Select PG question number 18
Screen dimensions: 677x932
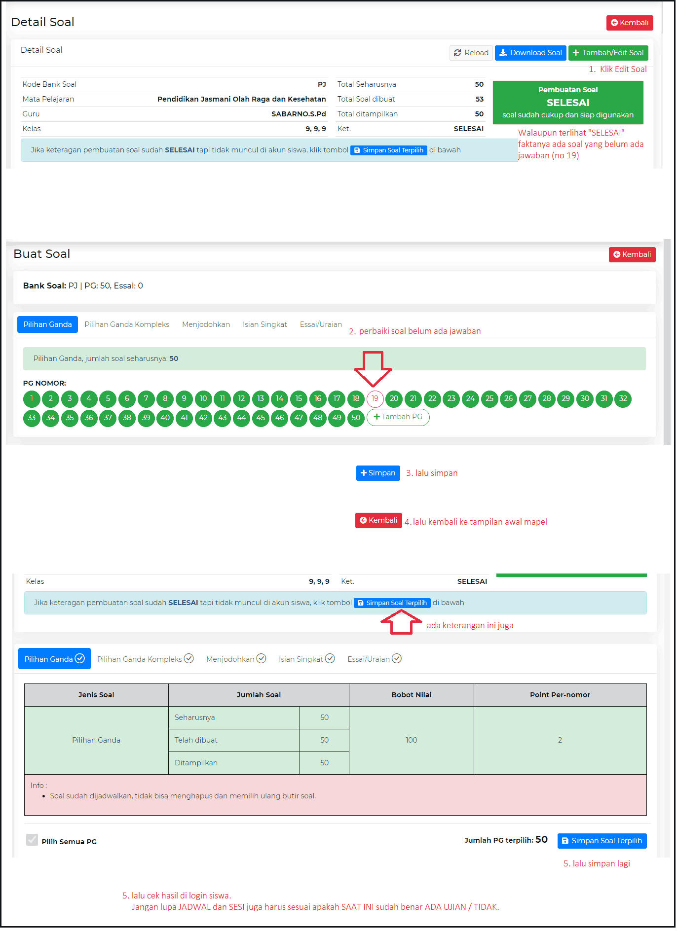(x=357, y=399)
